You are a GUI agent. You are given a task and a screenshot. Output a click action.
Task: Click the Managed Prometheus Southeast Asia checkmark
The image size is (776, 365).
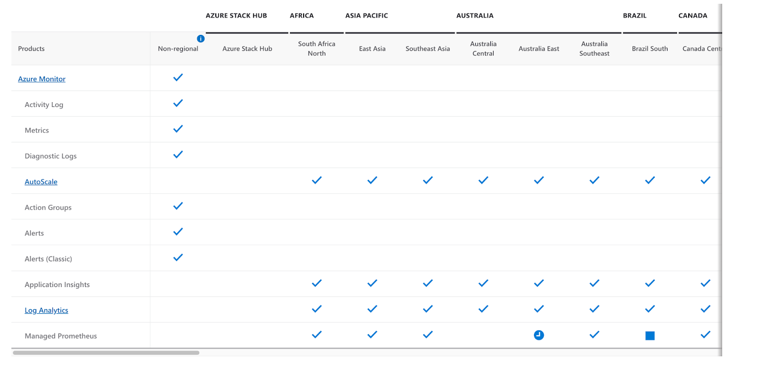pyautogui.click(x=428, y=335)
